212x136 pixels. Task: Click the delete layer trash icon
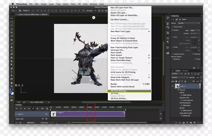click(198, 123)
